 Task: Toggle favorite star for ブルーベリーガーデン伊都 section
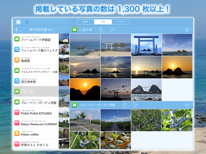coord(187,105)
